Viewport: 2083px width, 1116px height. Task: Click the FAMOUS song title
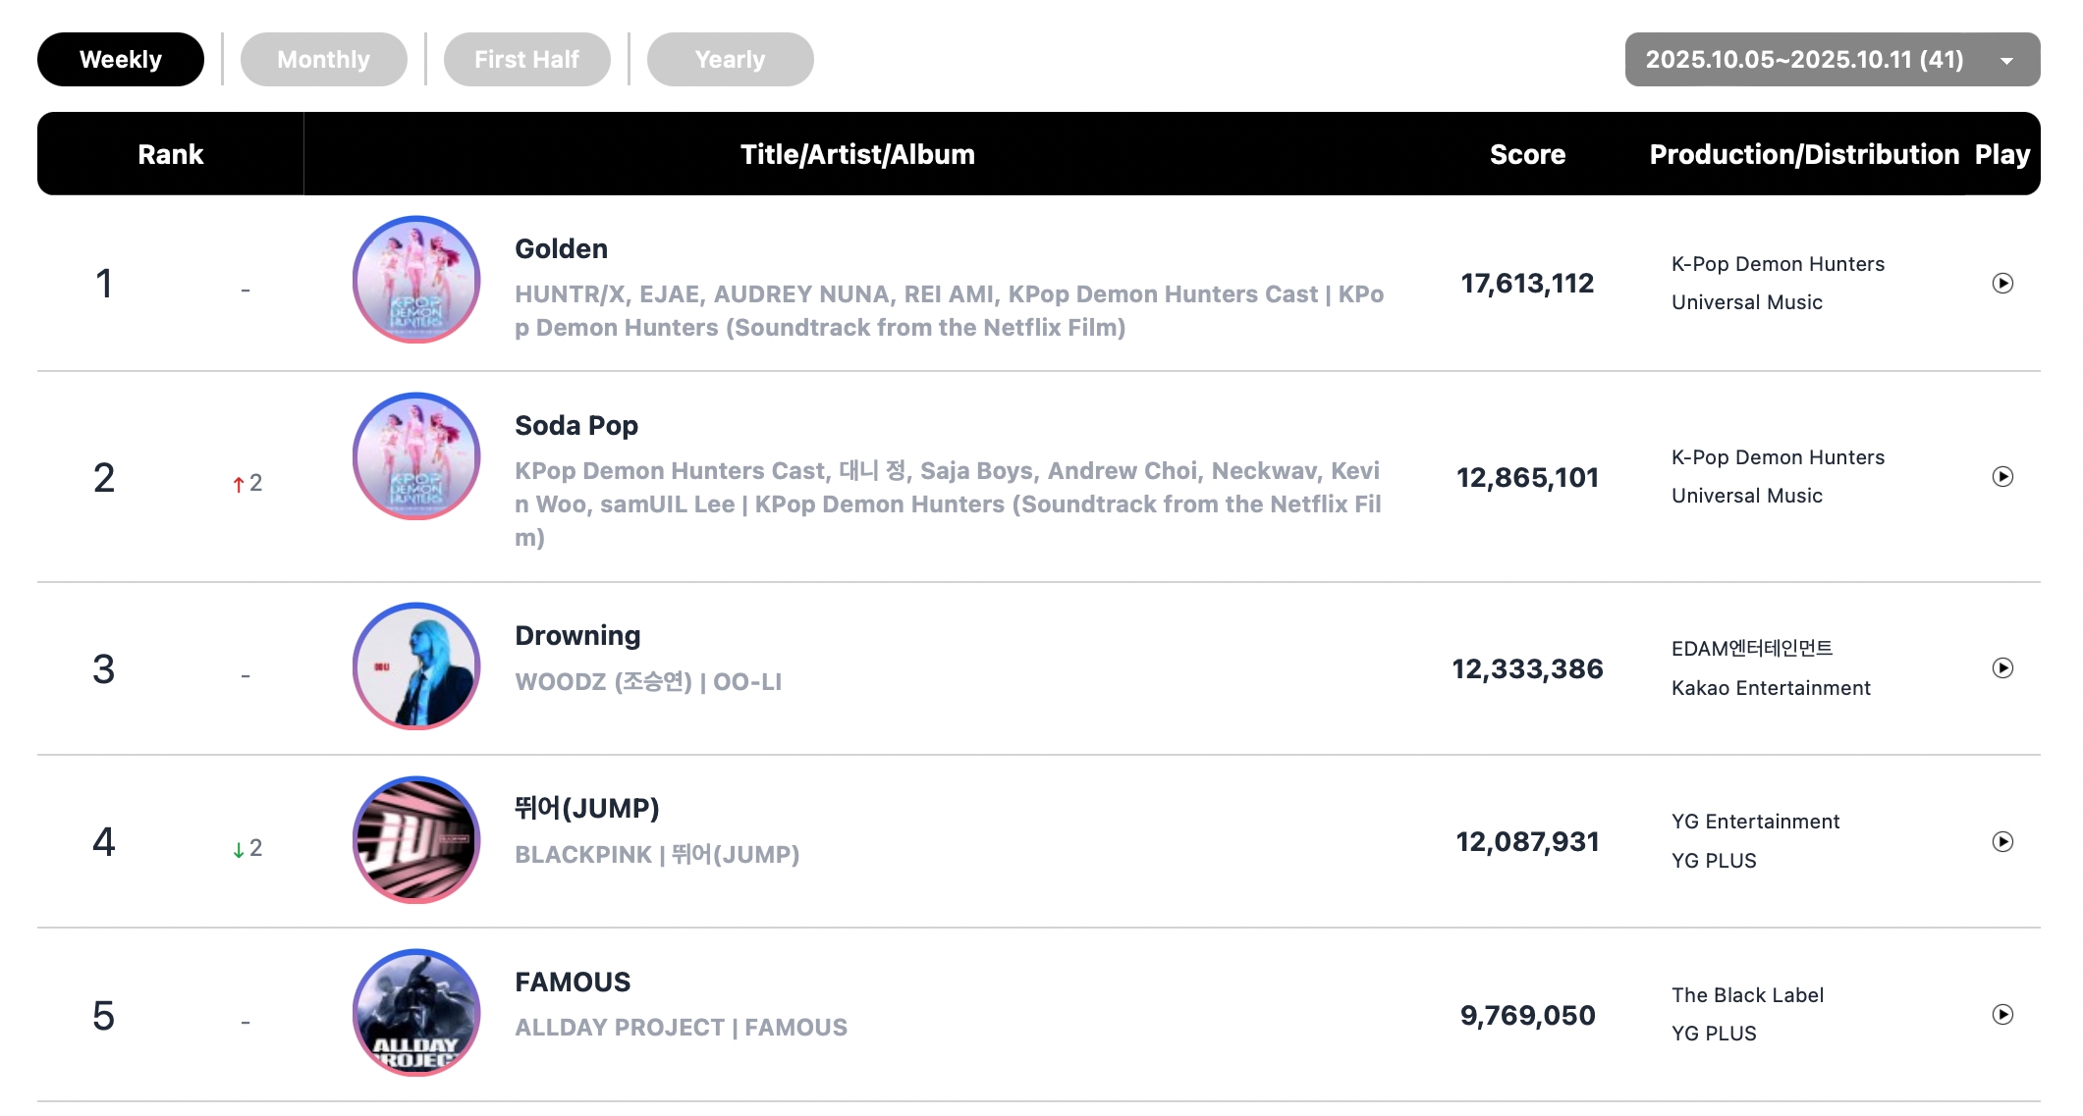[x=573, y=983]
